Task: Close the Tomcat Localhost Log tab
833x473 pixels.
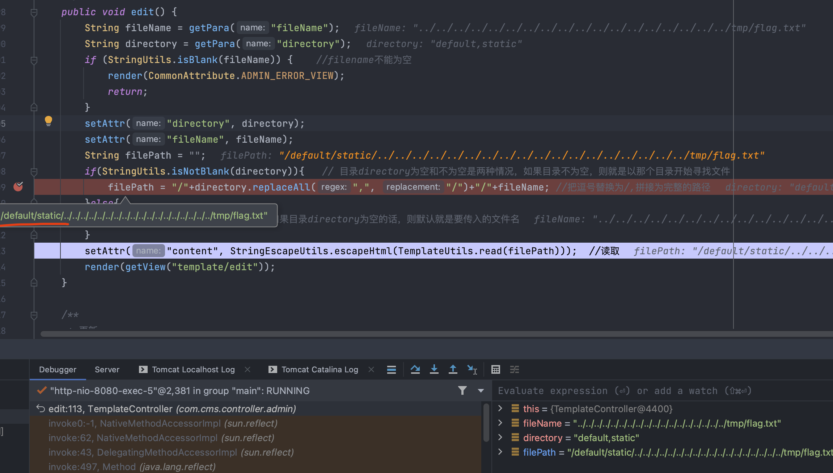Action: pyautogui.click(x=248, y=369)
